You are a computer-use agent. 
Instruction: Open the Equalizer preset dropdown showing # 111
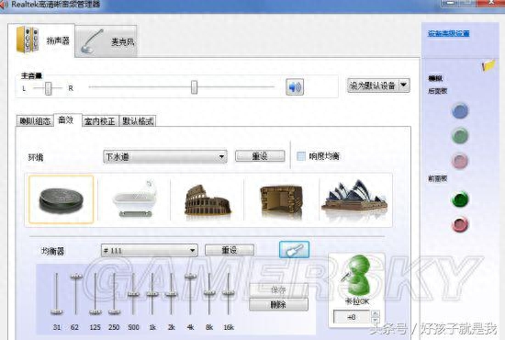[150, 251]
